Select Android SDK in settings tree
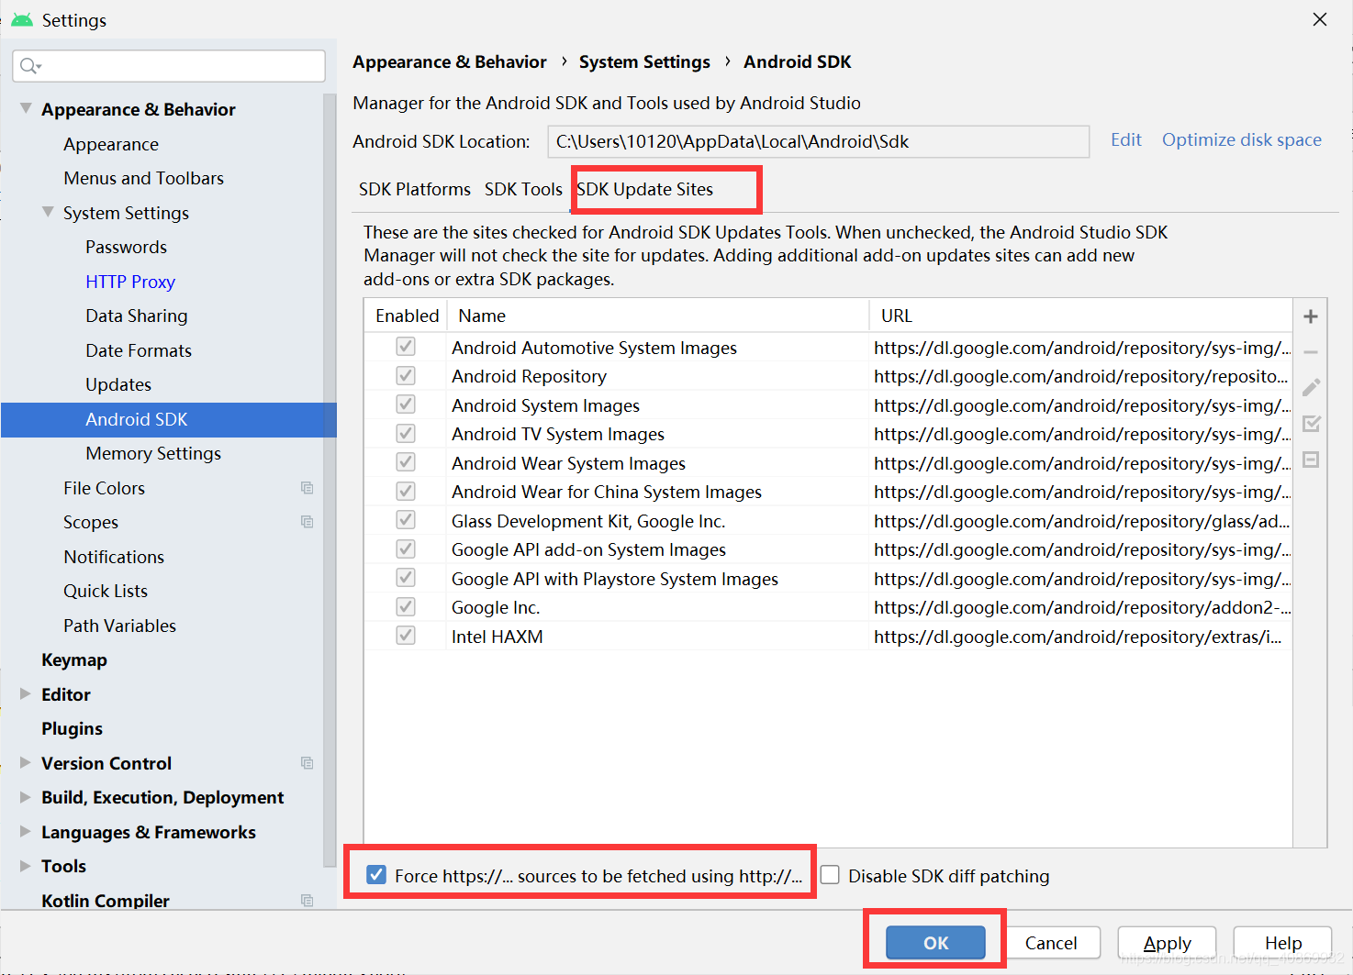 [169, 419]
